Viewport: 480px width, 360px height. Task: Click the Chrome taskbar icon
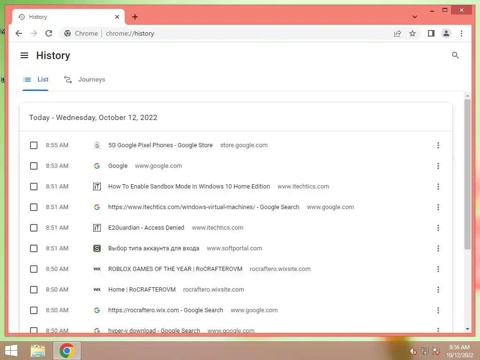(67, 351)
